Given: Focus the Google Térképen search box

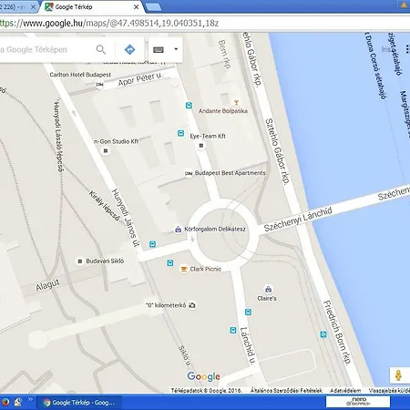Looking at the screenshot, I should [46, 49].
